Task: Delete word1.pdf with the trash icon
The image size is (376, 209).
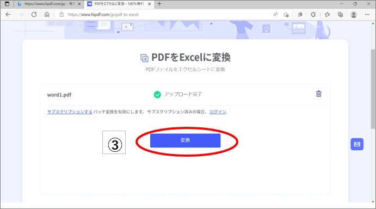Action: pos(318,94)
